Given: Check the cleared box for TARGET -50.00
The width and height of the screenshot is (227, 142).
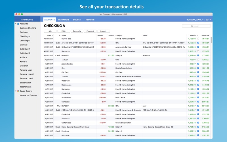Looking at the screenshot, I should point(198,60).
